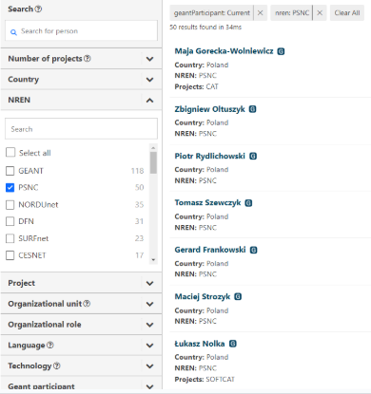Click GEANT badge icon beside Łukasz Nolka
The height and width of the screenshot is (394, 371).
click(233, 344)
